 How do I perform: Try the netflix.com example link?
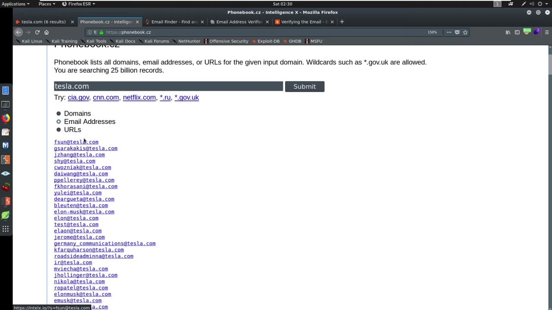click(x=139, y=98)
